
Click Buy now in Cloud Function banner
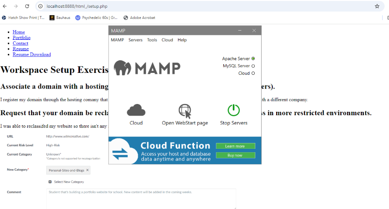tap(235, 155)
